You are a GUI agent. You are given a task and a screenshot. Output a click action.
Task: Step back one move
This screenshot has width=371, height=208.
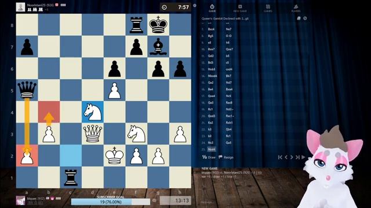(x=286, y=157)
